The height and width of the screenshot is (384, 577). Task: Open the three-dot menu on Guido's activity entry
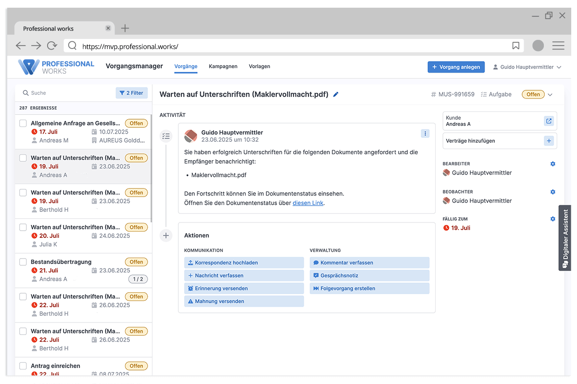(425, 133)
